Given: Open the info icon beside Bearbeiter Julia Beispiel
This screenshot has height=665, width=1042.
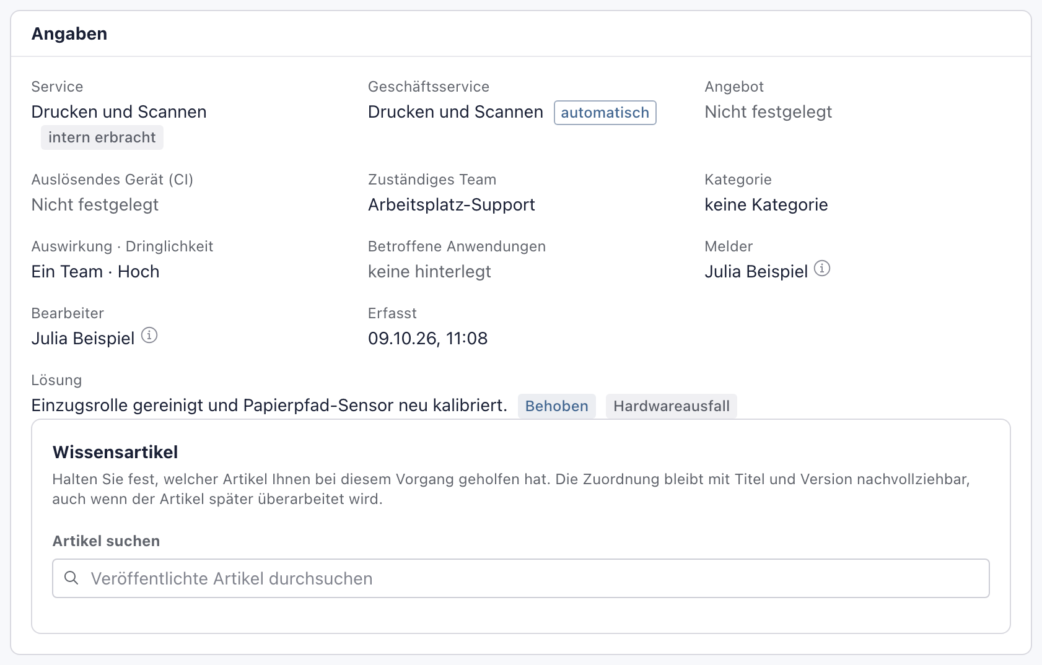Looking at the screenshot, I should (x=149, y=336).
